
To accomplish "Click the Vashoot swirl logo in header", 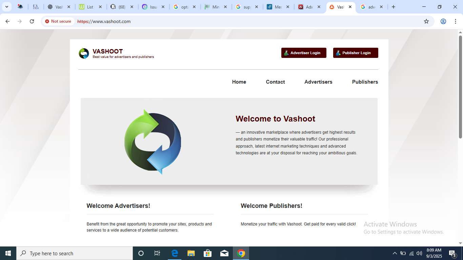I will 84,53.
